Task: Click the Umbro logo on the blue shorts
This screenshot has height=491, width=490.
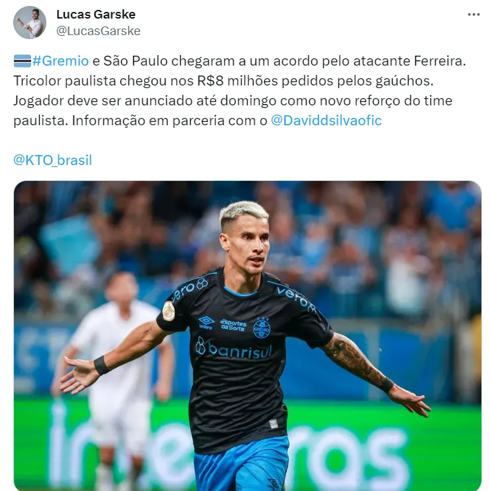Action: (273, 484)
